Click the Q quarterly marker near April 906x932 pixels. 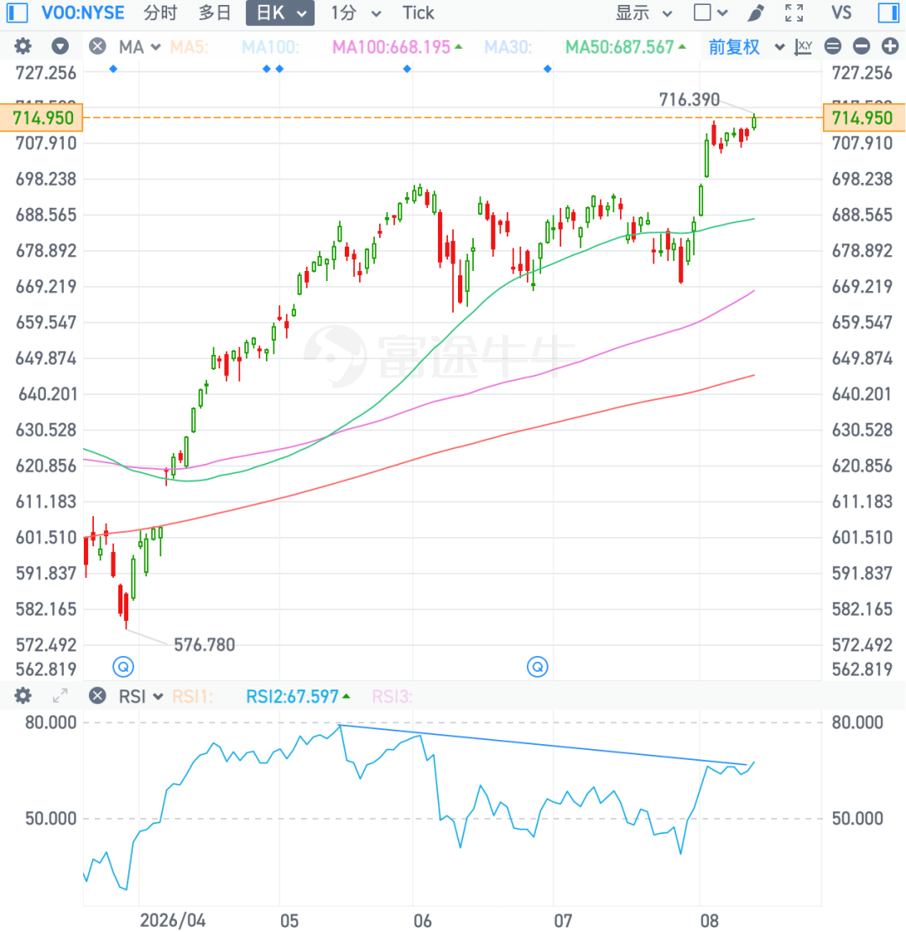tap(123, 667)
